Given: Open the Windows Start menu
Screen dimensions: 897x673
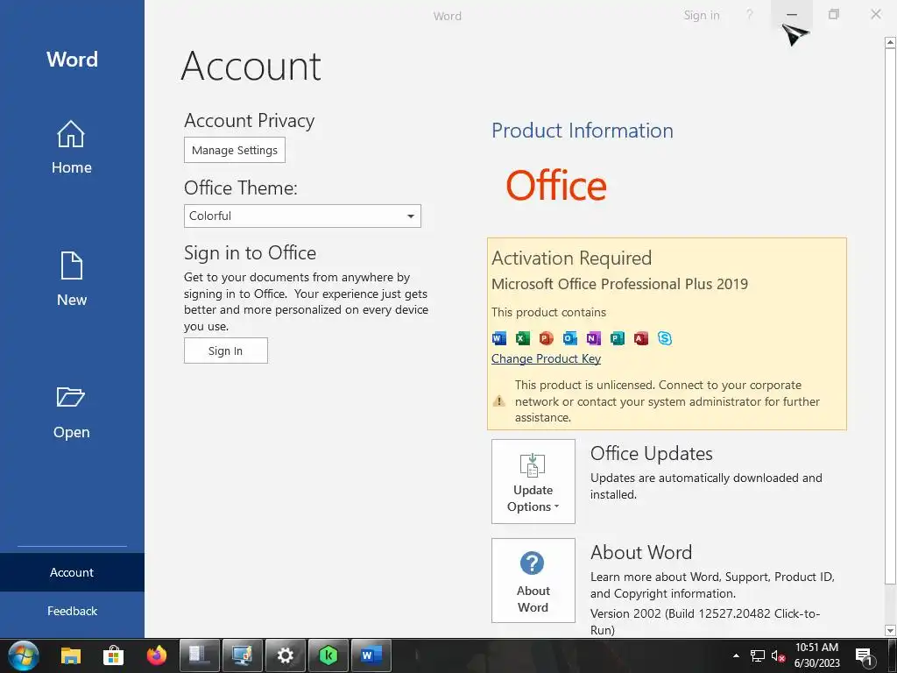Looking at the screenshot, I should tap(23, 655).
